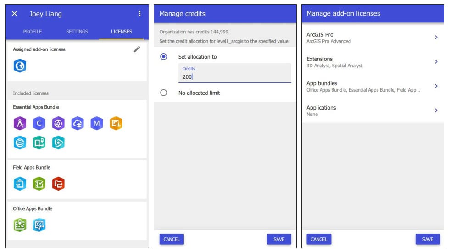Close the Joey Liang profile panel
Viewport: 450px width, 252px height.
(x=14, y=13)
